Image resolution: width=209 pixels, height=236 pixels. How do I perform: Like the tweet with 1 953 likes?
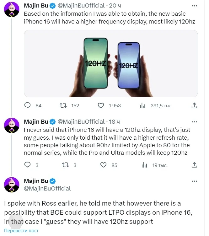[101, 105]
